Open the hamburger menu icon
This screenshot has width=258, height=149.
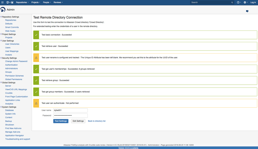[3, 2]
